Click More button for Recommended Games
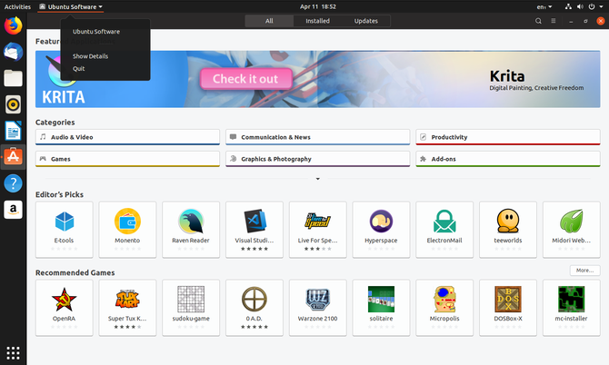 585,271
